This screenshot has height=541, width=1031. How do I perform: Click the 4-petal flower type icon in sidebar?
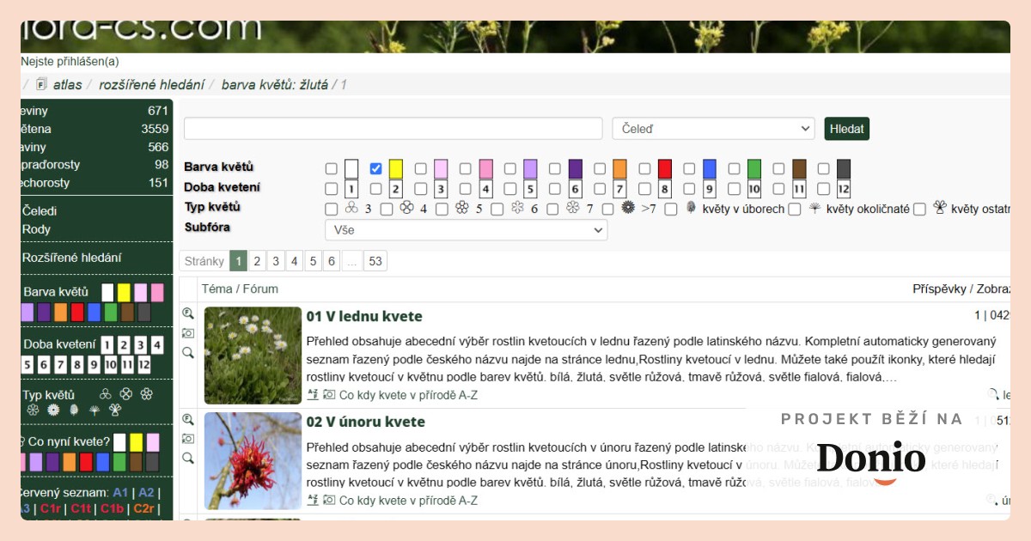(126, 394)
